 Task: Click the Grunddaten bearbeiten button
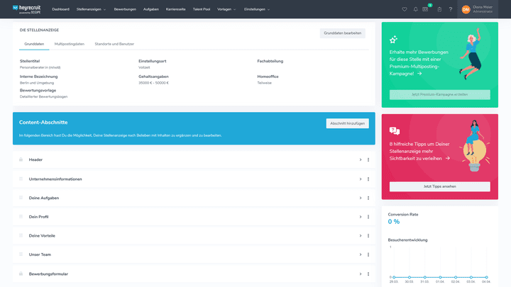point(343,33)
